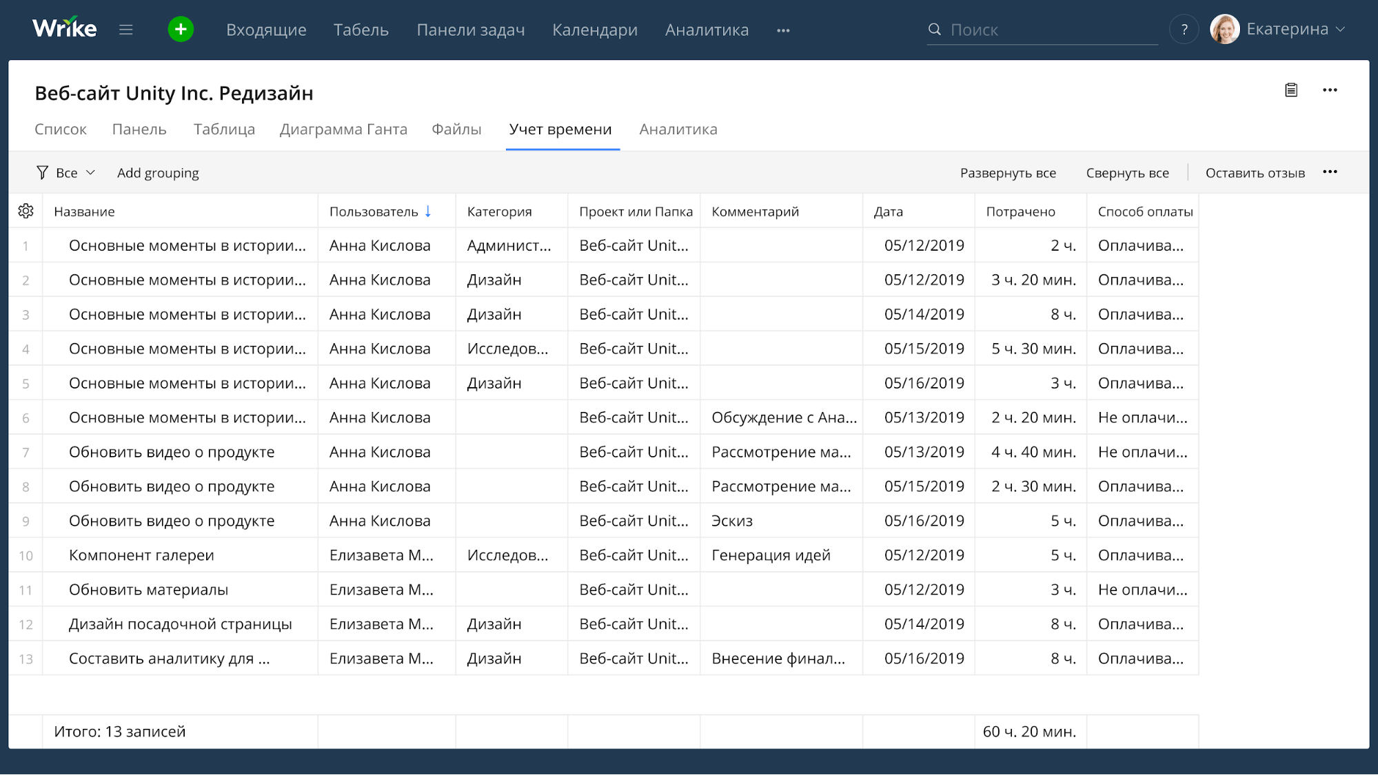The height and width of the screenshot is (775, 1378).
Task: Click the table settings gear icon
Action: tap(26, 211)
